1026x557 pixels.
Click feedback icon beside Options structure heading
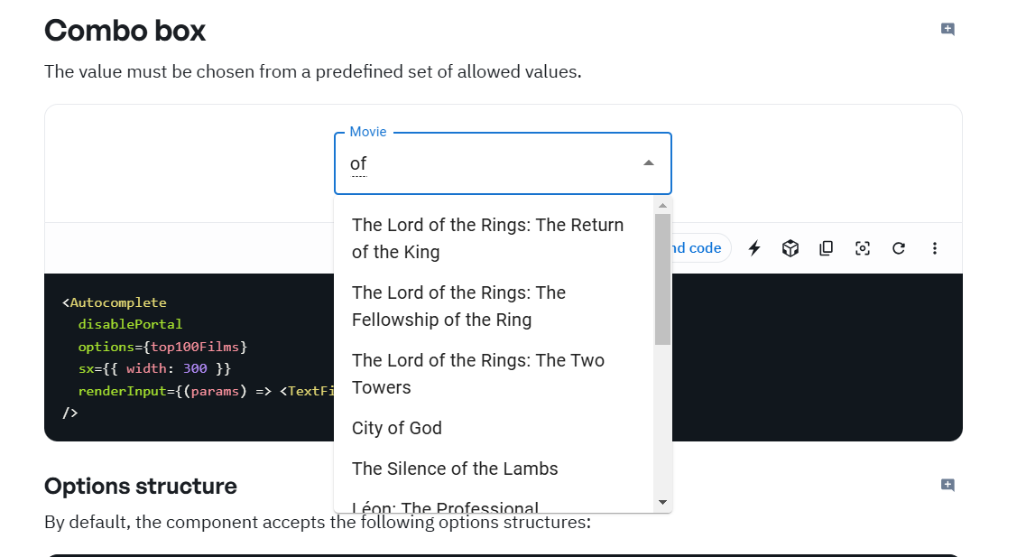click(947, 485)
